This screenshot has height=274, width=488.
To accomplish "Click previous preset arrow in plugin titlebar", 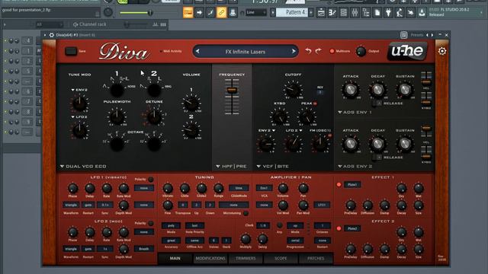I will click(x=427, y=35).
